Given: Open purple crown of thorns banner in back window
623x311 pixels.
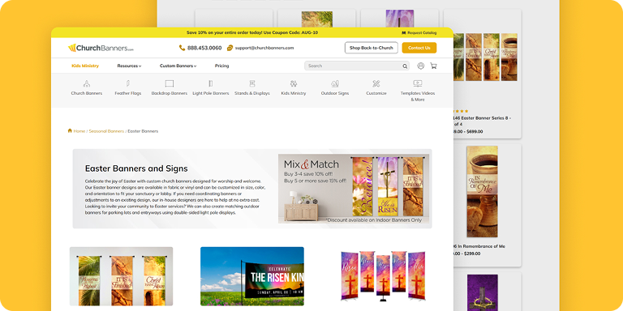Looking at the screenshot, I should pyautogui.click(x=483, y=292).
